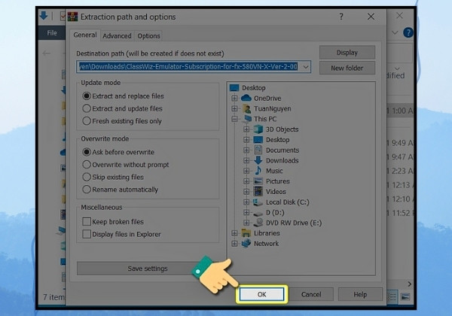This screenshot has width=452, height=316.
Task: Expand the Local Disk (C:) node
Action: click(x=246, y=202)
